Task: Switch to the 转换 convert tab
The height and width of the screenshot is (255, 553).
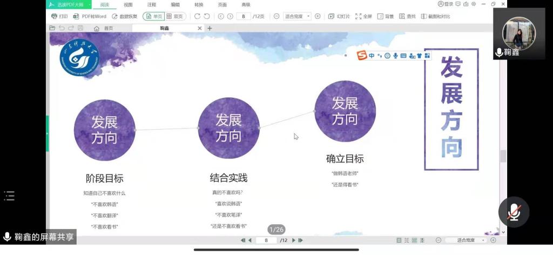Action: [x=199, y=4]
